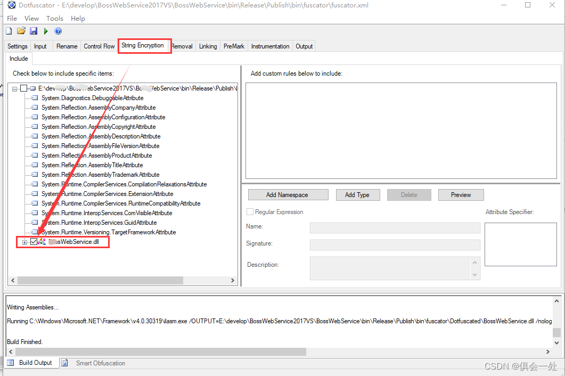Click the Delete button
This screenshot has width=565, height=376.
coord(409,195)
